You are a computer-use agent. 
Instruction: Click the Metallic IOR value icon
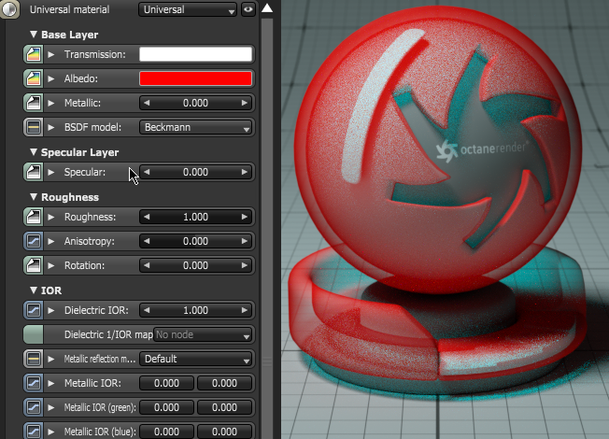coord(34,383)
